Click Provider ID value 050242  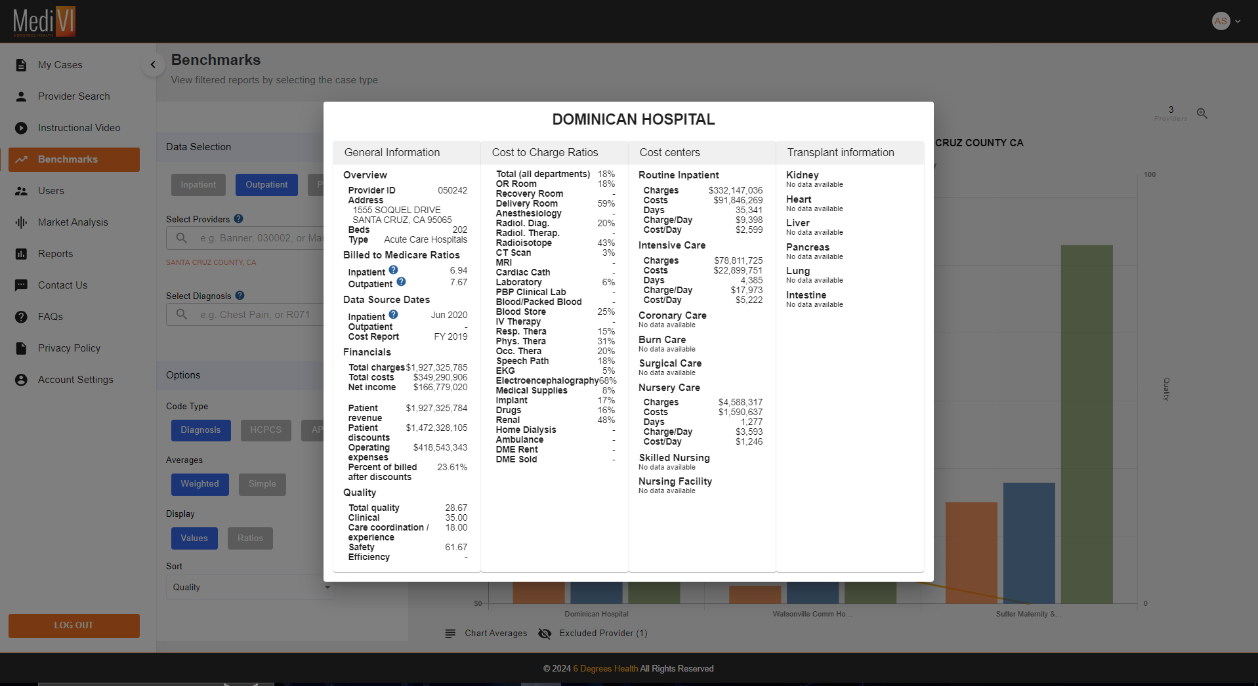(x=453, y=191)
